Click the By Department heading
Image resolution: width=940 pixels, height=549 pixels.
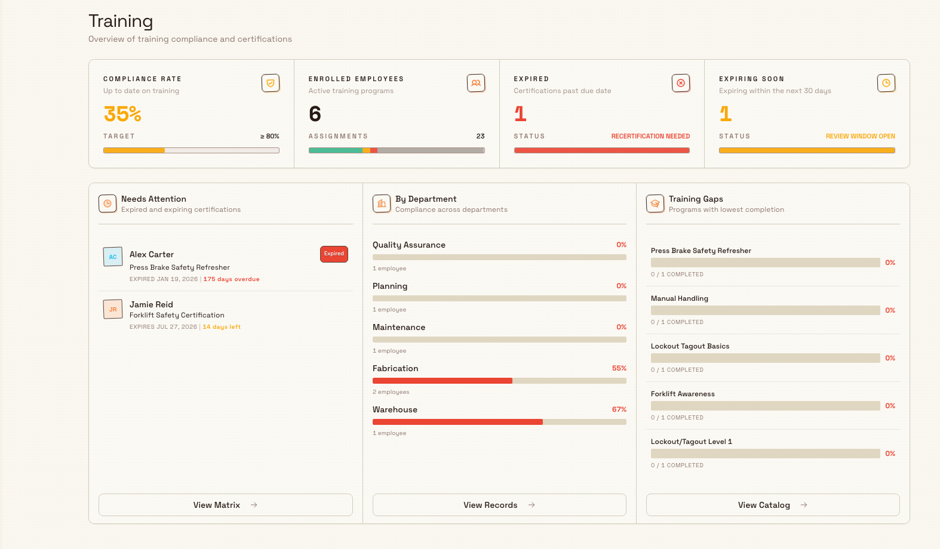426,199
